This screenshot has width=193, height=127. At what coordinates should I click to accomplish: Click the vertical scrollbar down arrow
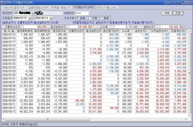coord(190,116)
